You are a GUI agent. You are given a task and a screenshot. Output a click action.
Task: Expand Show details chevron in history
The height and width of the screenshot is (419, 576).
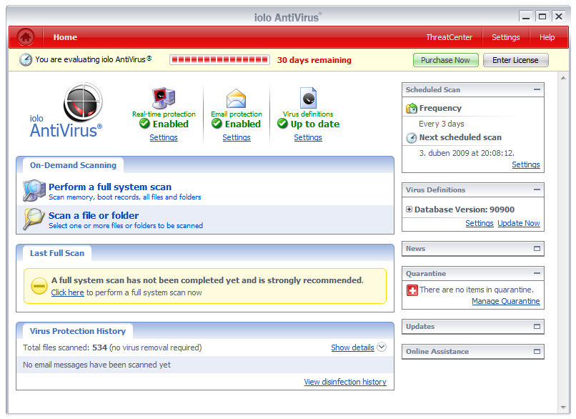[382, 347]
